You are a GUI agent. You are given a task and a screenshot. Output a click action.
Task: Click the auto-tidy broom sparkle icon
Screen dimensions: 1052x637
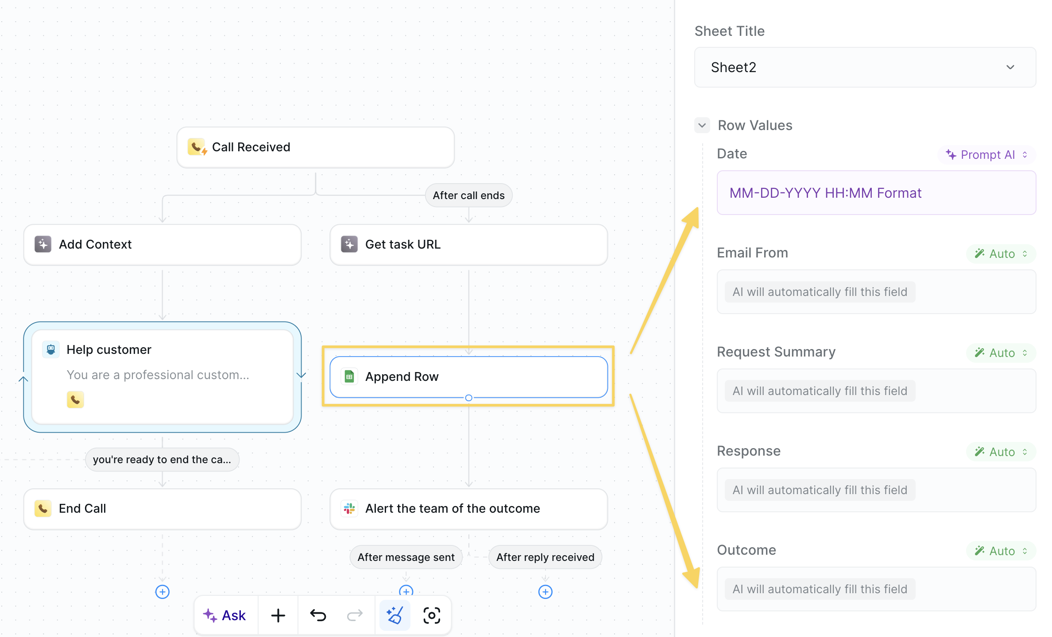394,615
